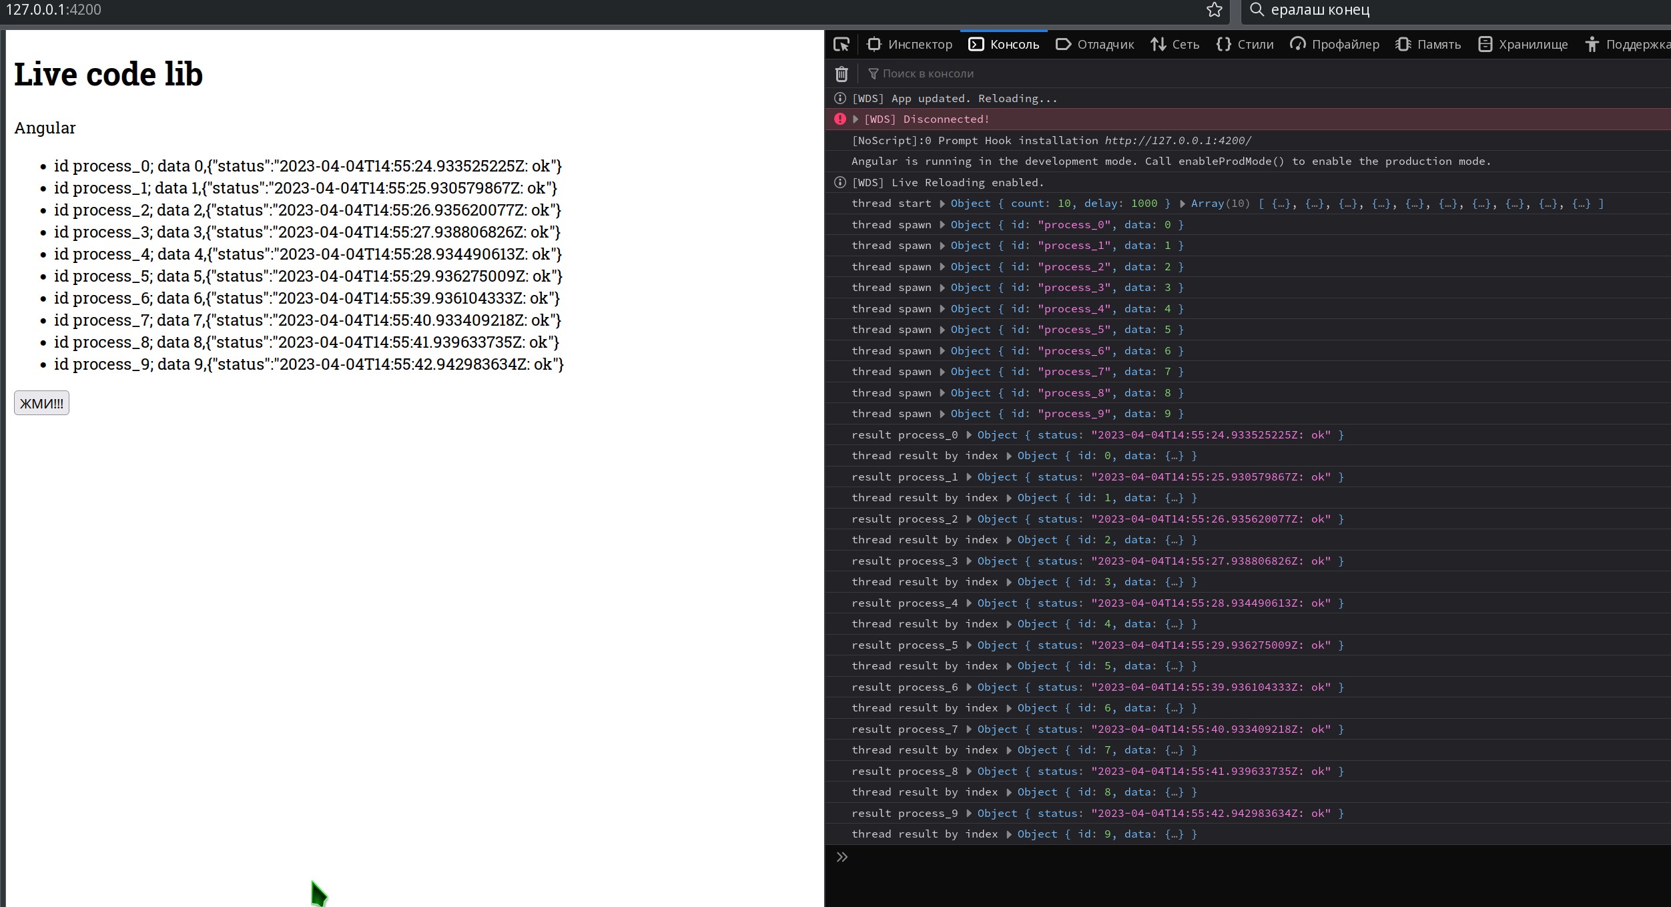Clear console with the trash icon
The width and height of the screenshot is (1671, 907).
[x=842, y=73]
